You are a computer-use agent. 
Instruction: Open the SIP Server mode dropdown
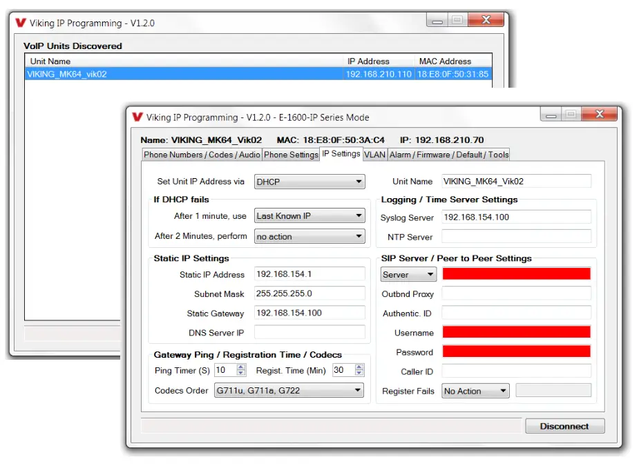pos(408,275)
